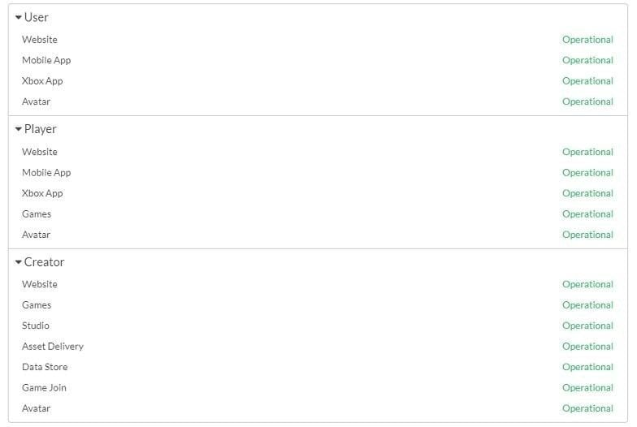Click Operational status for Creator Avatar
The image size is (637, 427).
[588, 409]
